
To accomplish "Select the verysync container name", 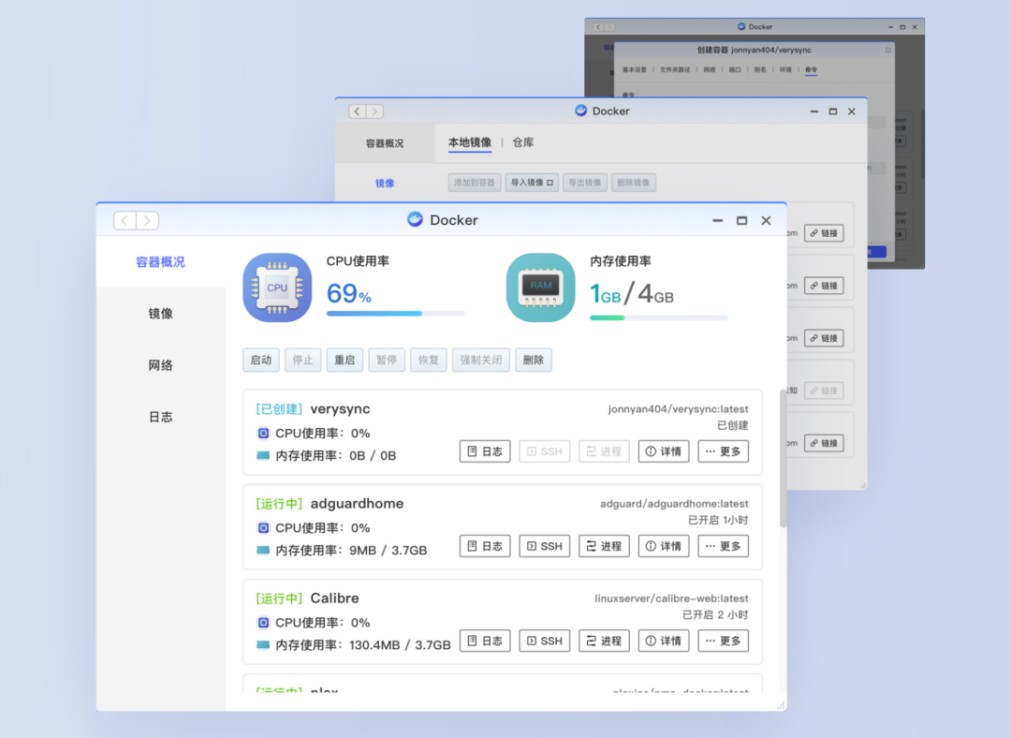I will pyautogui.click(x=341, y=409).
